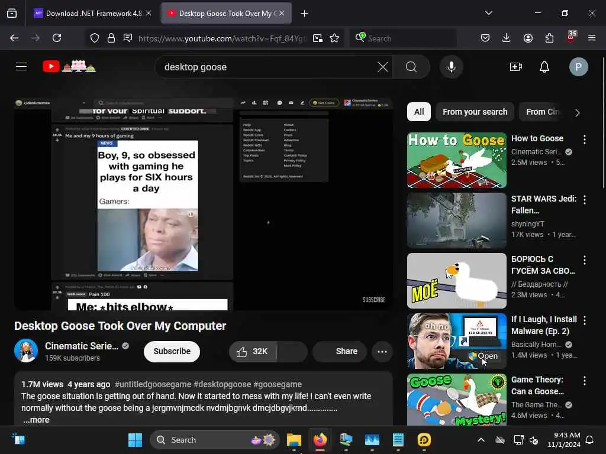Select the From your search chip
606x454 pixels.
click(475, 112)
